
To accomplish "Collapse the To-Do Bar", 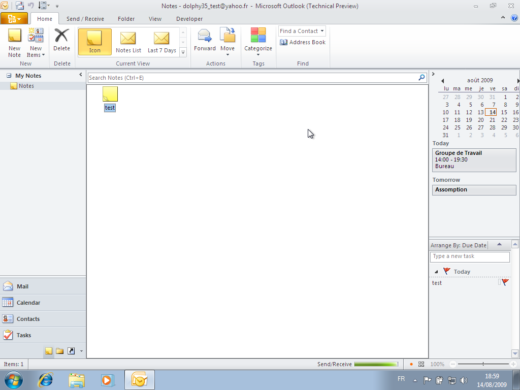I will tap(433, 74).
